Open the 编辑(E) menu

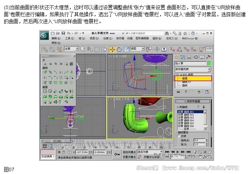pos(56,38)
